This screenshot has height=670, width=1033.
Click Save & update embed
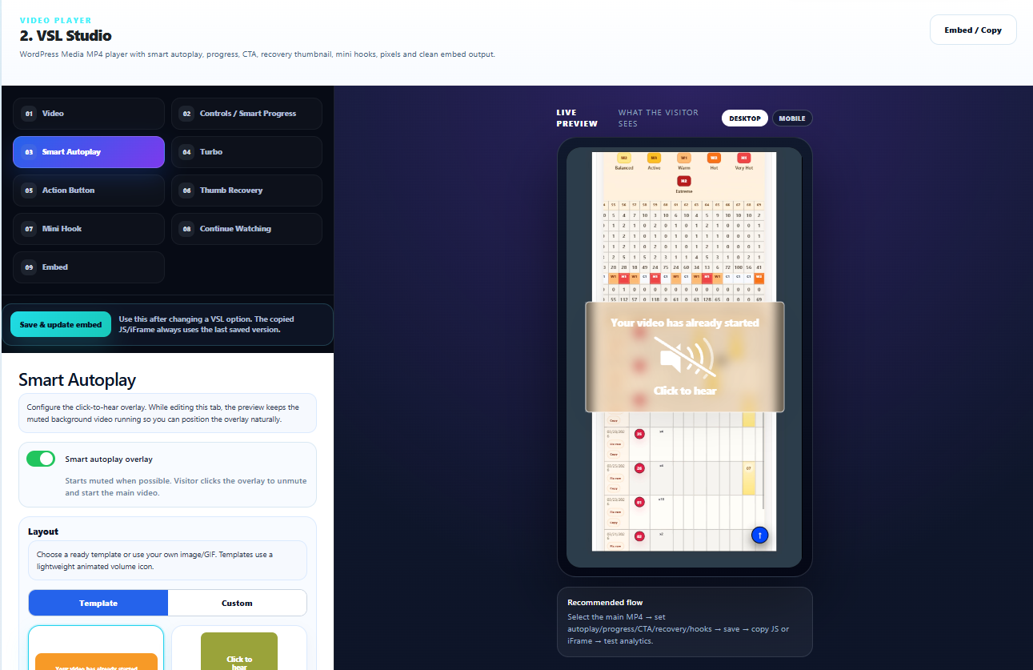click(61, 324)
